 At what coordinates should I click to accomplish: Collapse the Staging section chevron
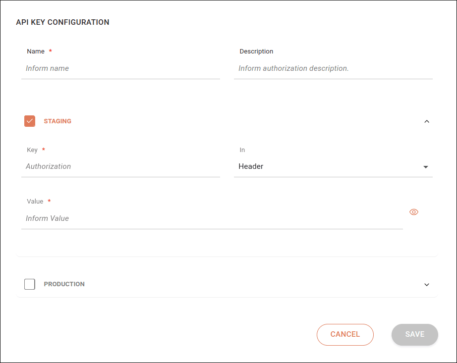tap(427, 121)
